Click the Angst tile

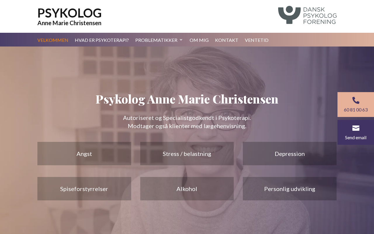click(84, 154)
